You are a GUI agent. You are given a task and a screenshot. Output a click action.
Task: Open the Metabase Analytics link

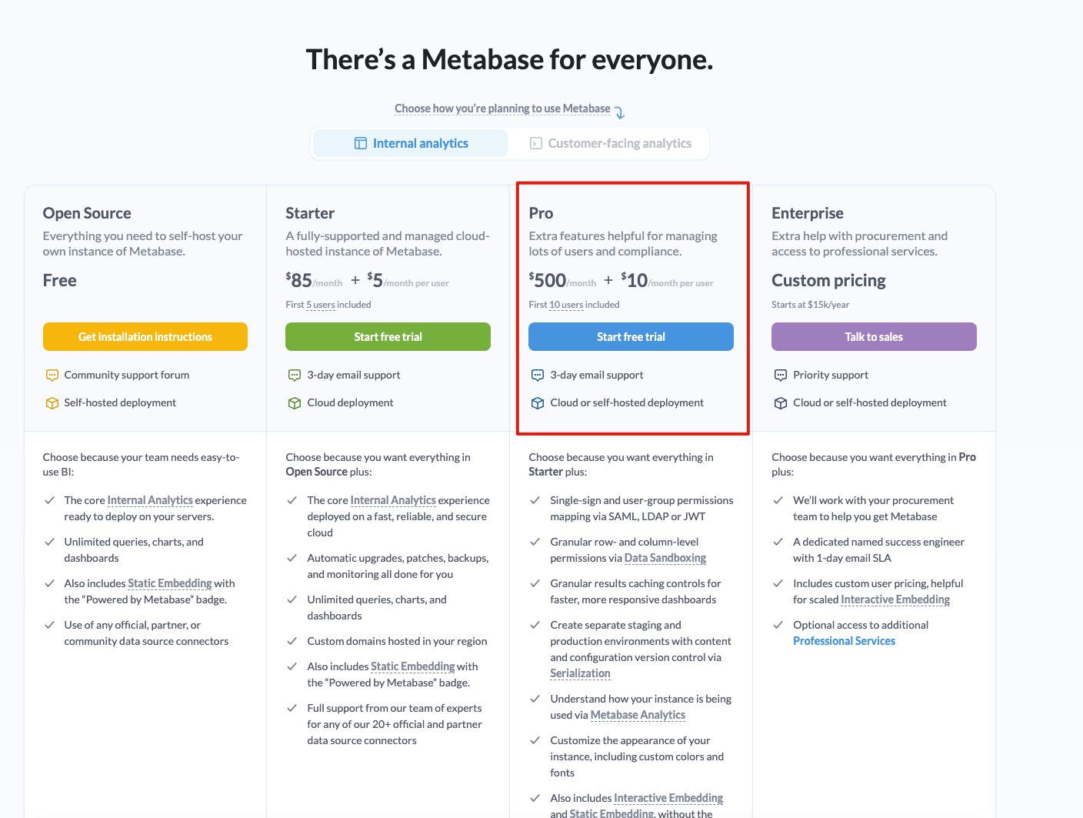[638, 715]
